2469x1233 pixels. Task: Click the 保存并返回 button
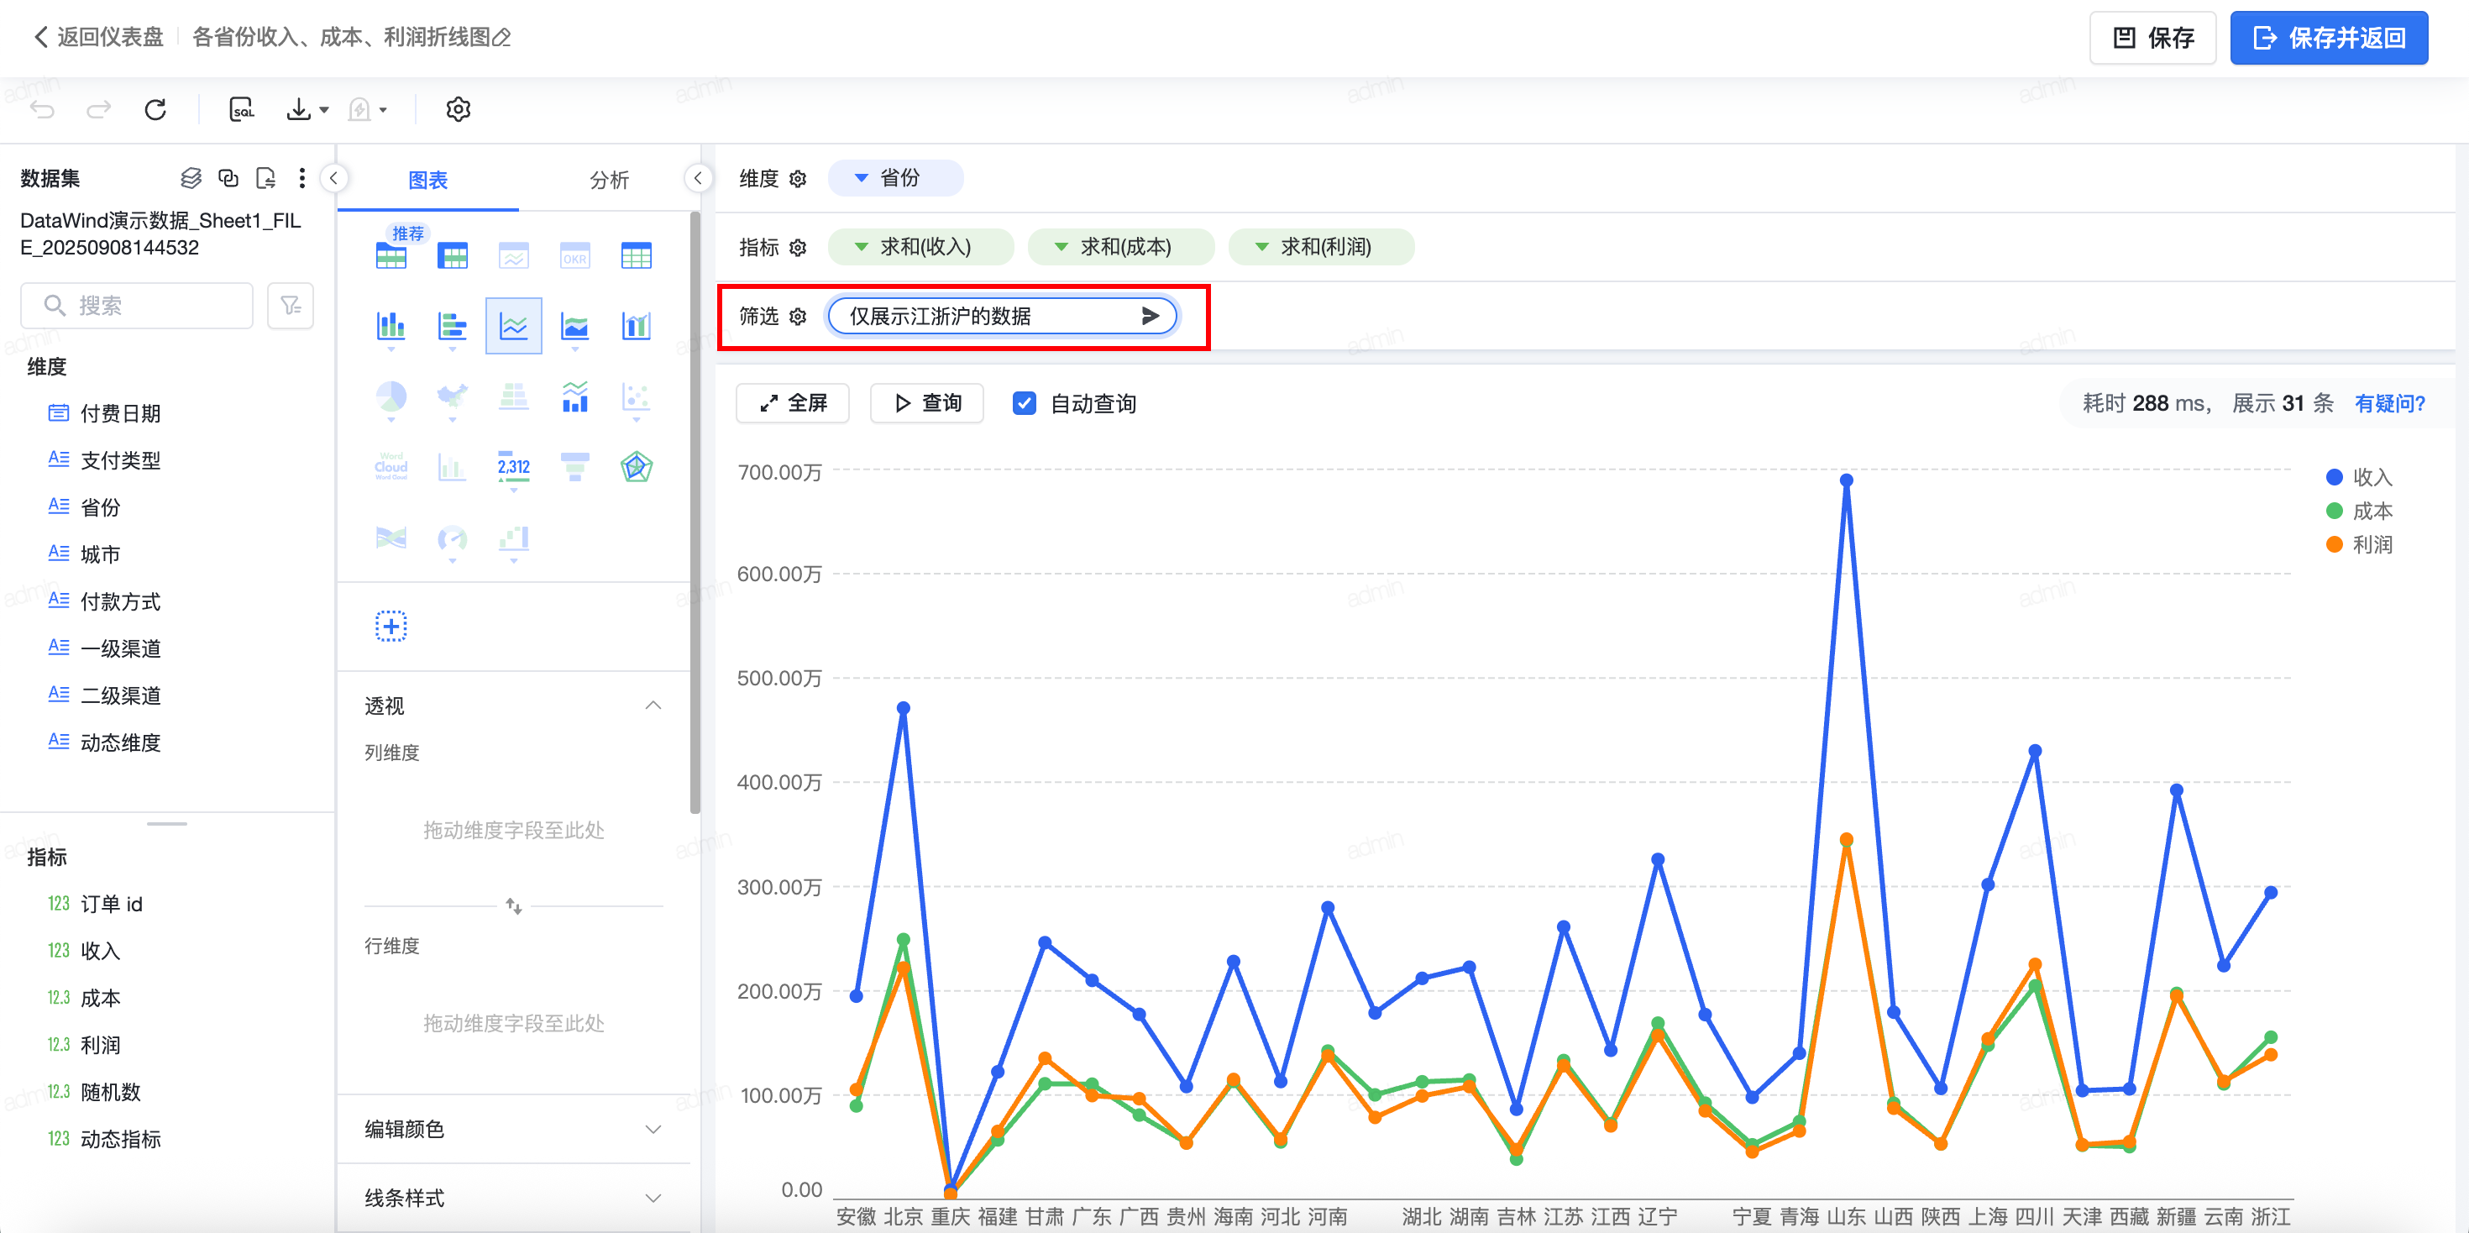tap(2328, 39)
